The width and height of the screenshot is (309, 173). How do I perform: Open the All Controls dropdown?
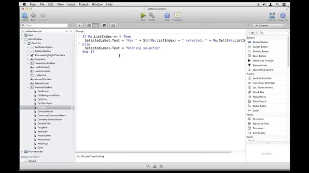(x=269, y=25)
